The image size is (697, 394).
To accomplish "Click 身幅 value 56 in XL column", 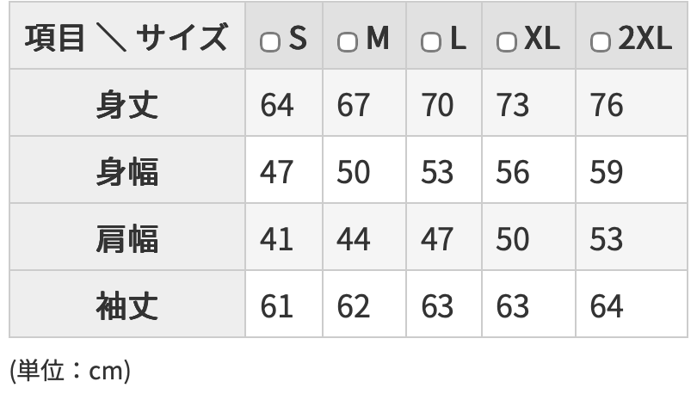I will pyautogui.click(x=513, y=172).
